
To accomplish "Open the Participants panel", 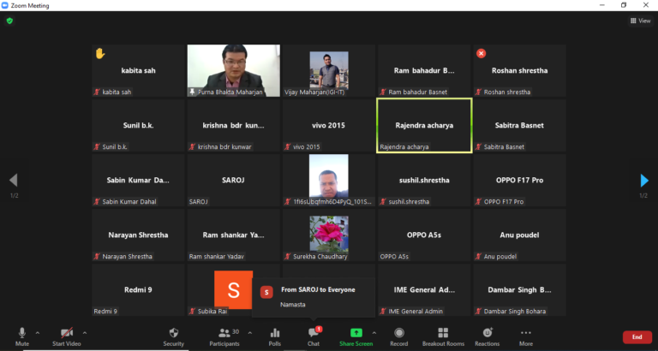I will (224, 336).
